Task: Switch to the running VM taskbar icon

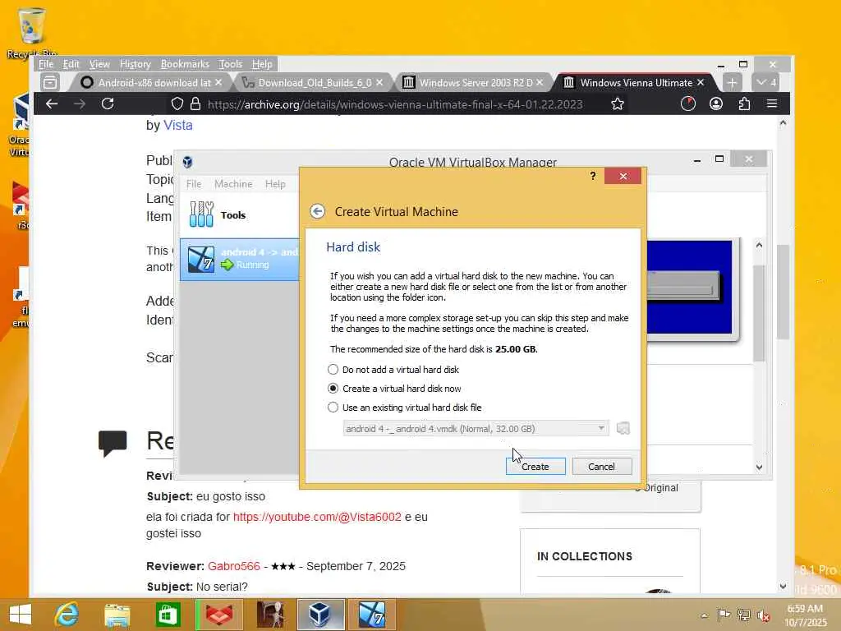Action: pyautogui.click(x=371, y=615)
